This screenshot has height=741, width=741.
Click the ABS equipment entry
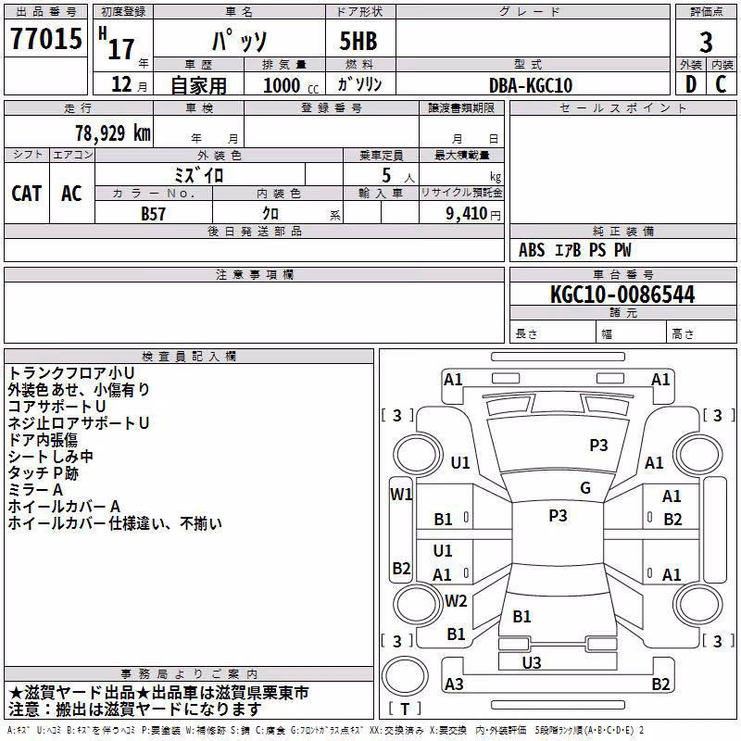(x=532, y=250)
